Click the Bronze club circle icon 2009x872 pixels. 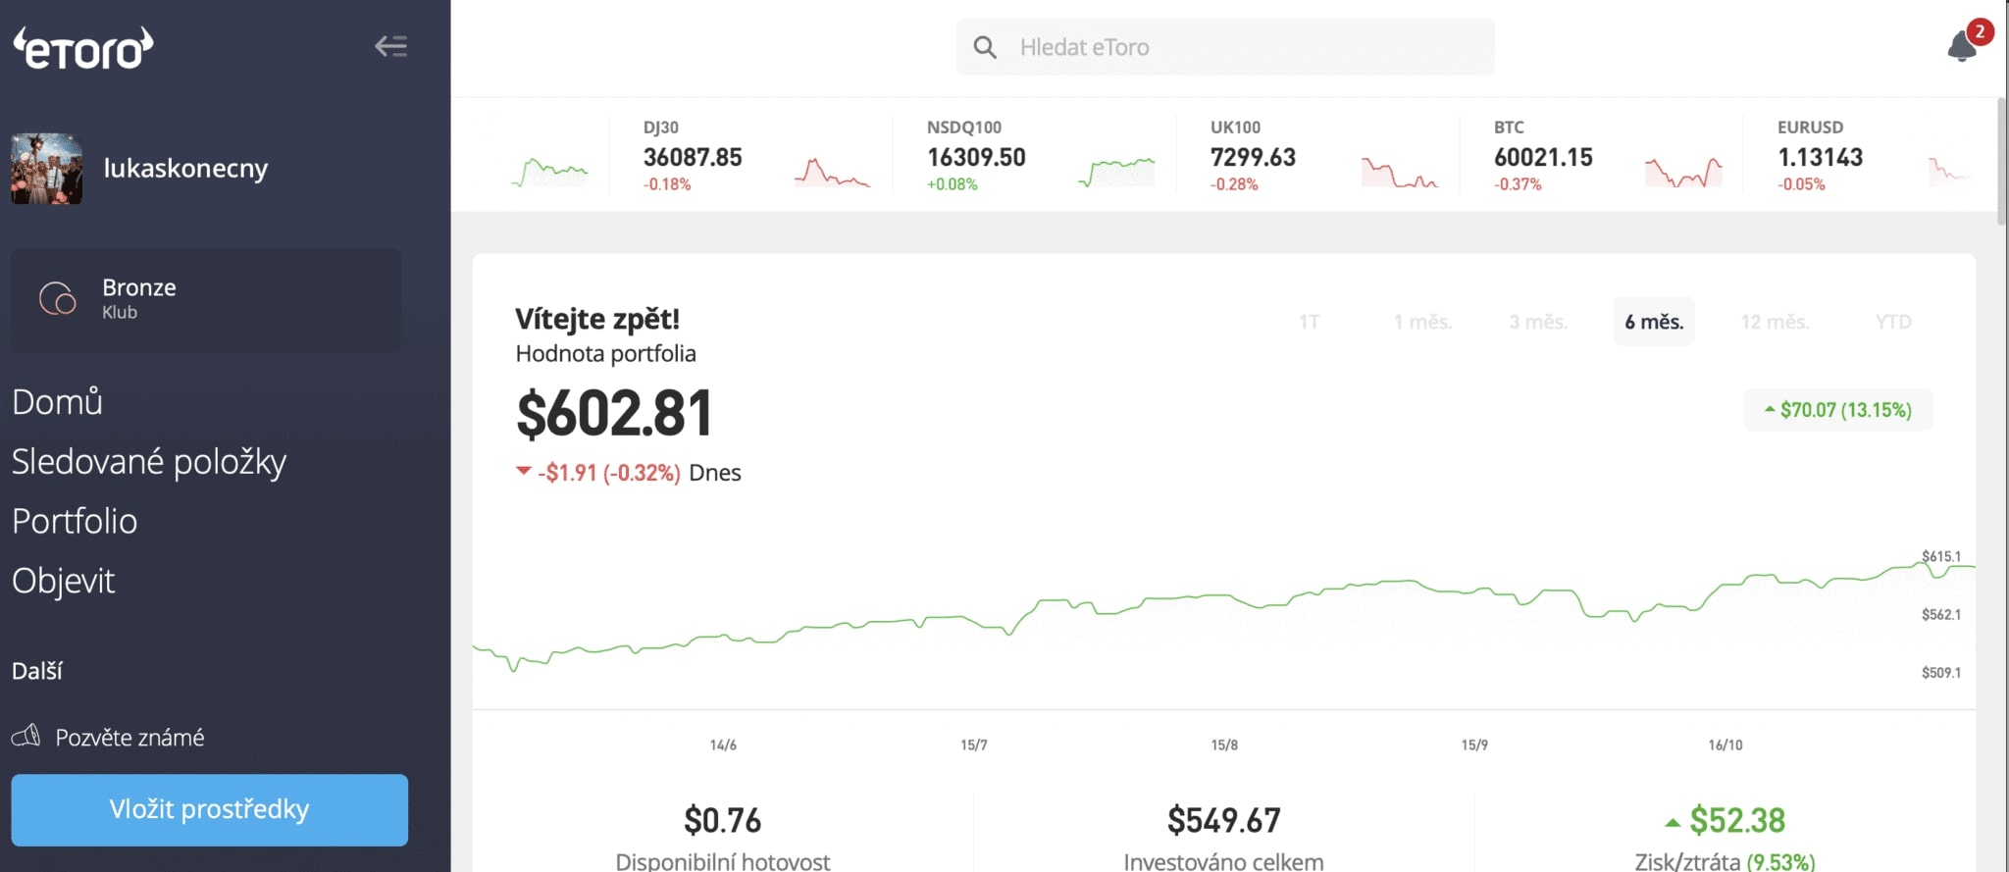click(x=57, y=298)
